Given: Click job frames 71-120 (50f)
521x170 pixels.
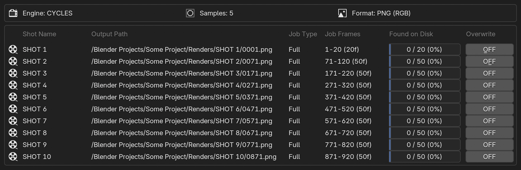Looking at the screenshot, I should (346, 61).
